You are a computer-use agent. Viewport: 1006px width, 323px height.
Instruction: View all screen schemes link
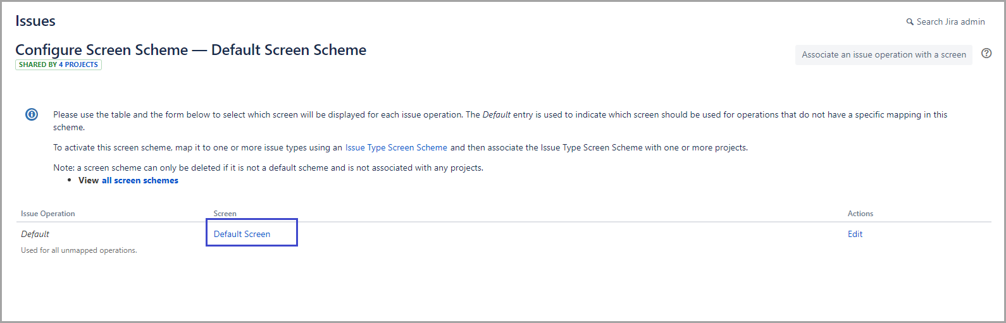140,180
